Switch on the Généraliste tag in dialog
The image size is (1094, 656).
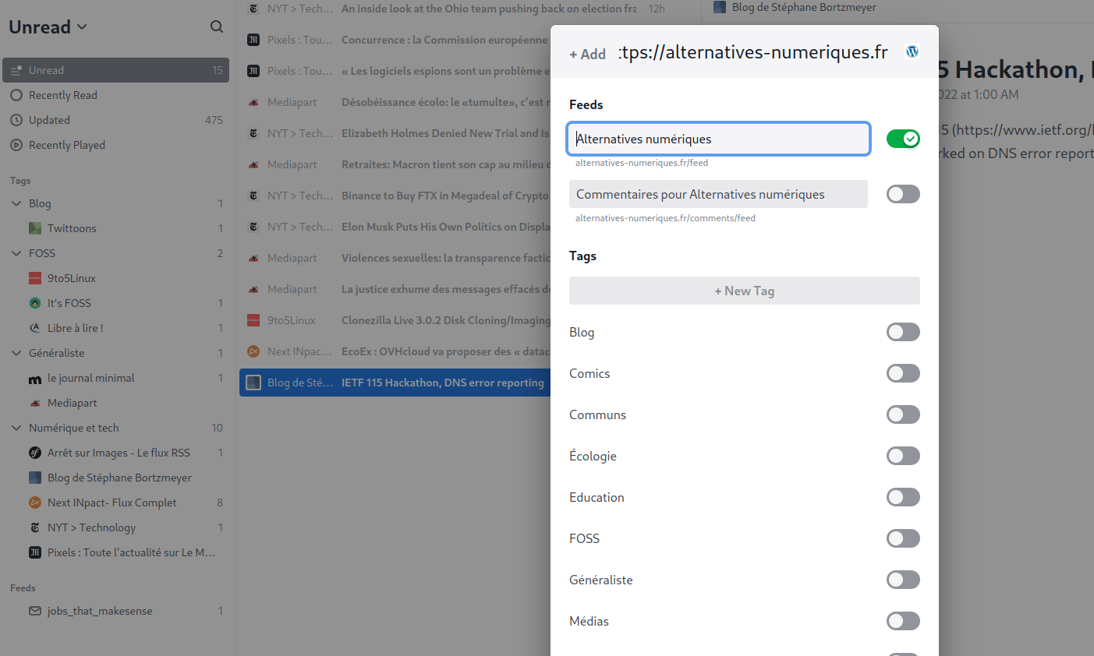coord(903,580)
